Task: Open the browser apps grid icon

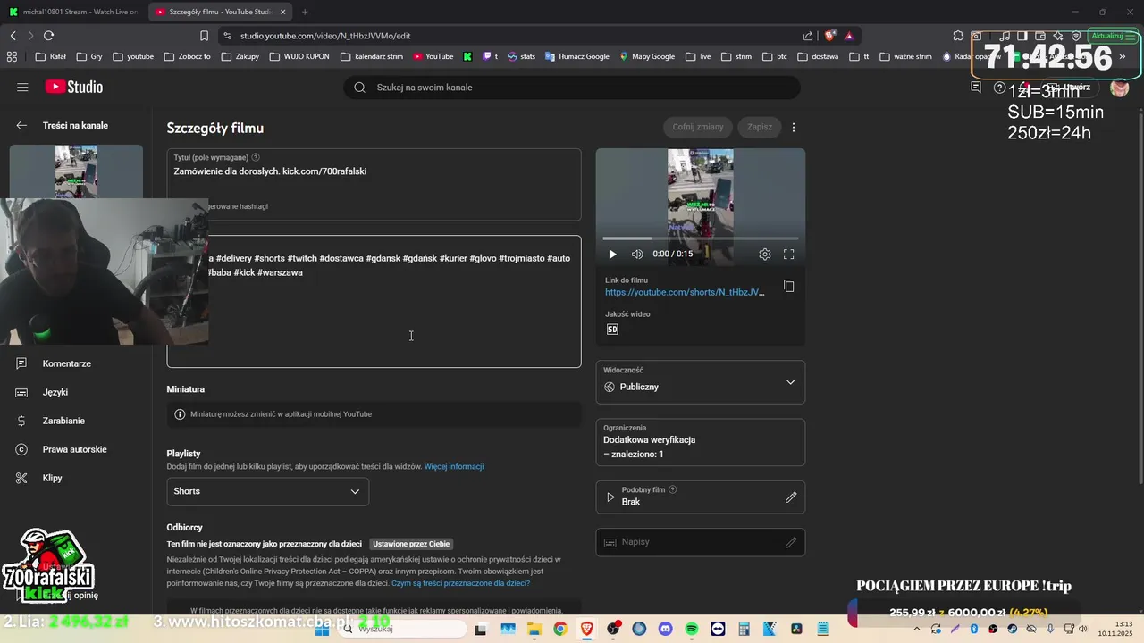Action: pos(12,56)
